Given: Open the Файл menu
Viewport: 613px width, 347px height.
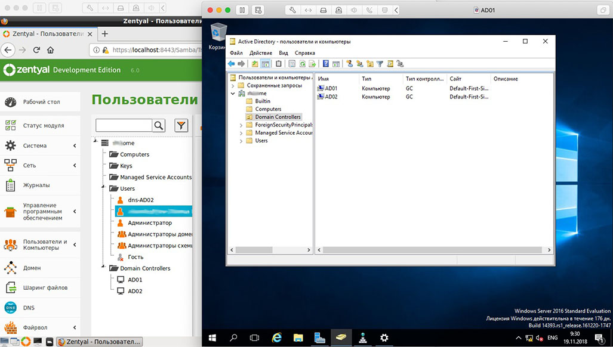Looking at the screenshot, I should point(236,52).
